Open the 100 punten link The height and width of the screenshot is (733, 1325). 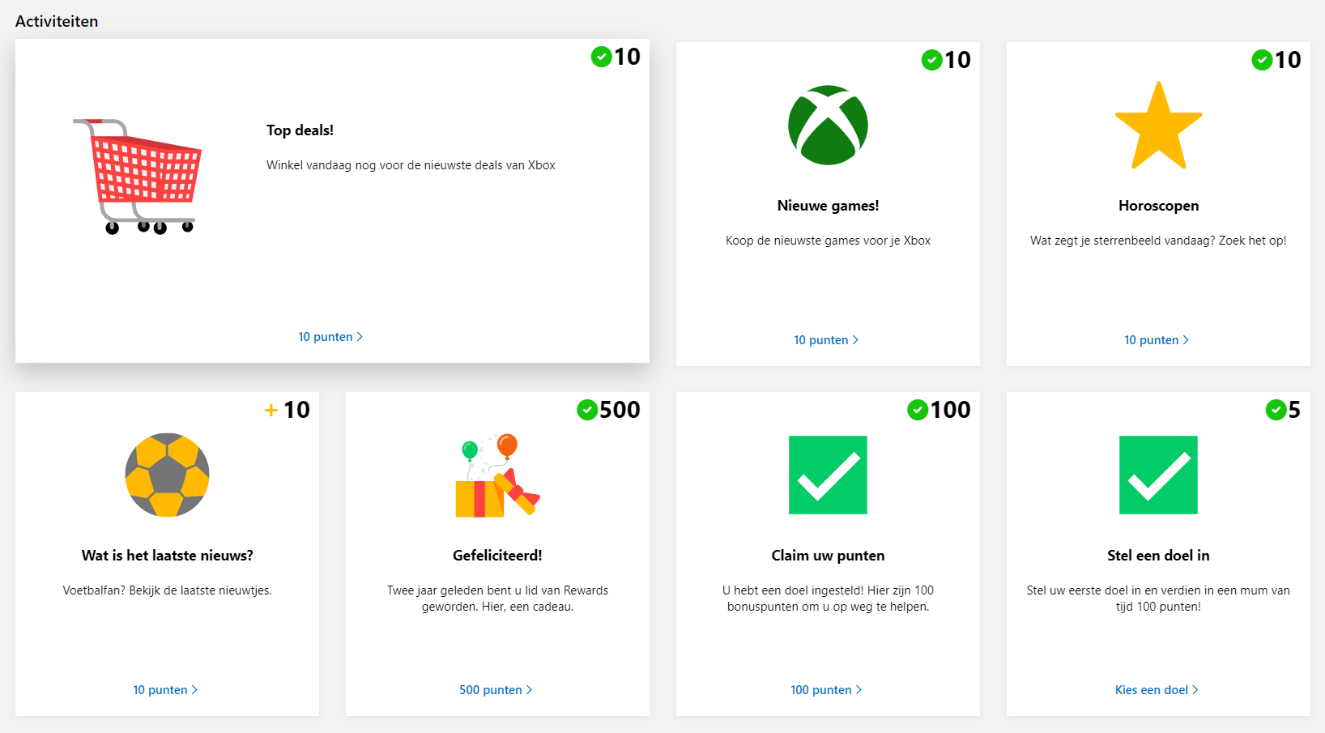[x=826, y=690]
